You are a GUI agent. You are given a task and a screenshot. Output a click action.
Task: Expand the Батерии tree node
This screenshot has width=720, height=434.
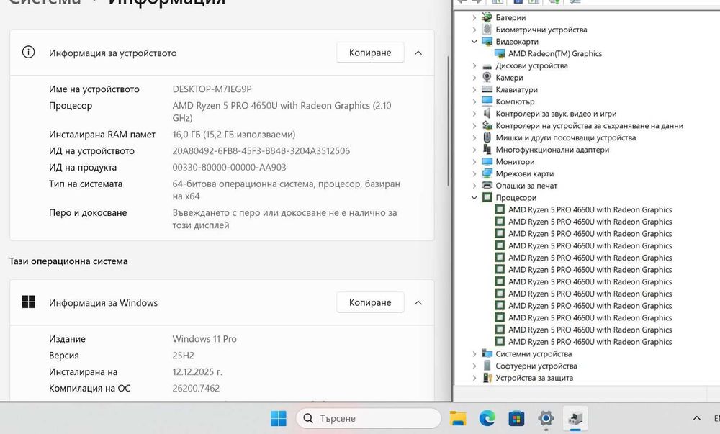click(x=474, y=17)
